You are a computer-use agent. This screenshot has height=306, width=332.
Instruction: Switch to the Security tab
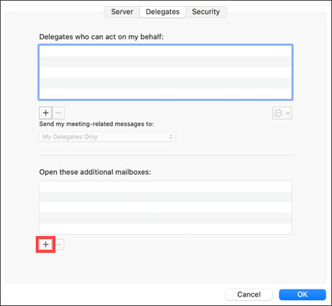point(206,12)
